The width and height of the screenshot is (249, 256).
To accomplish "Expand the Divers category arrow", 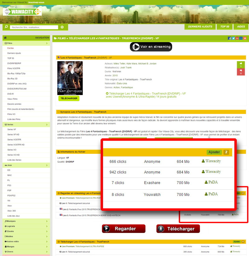I will click(47, 252).
